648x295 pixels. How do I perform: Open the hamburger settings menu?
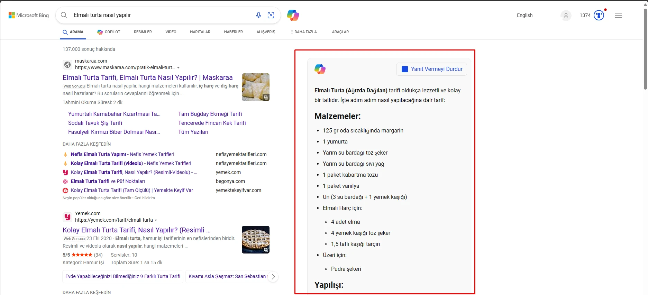point(618,15)
